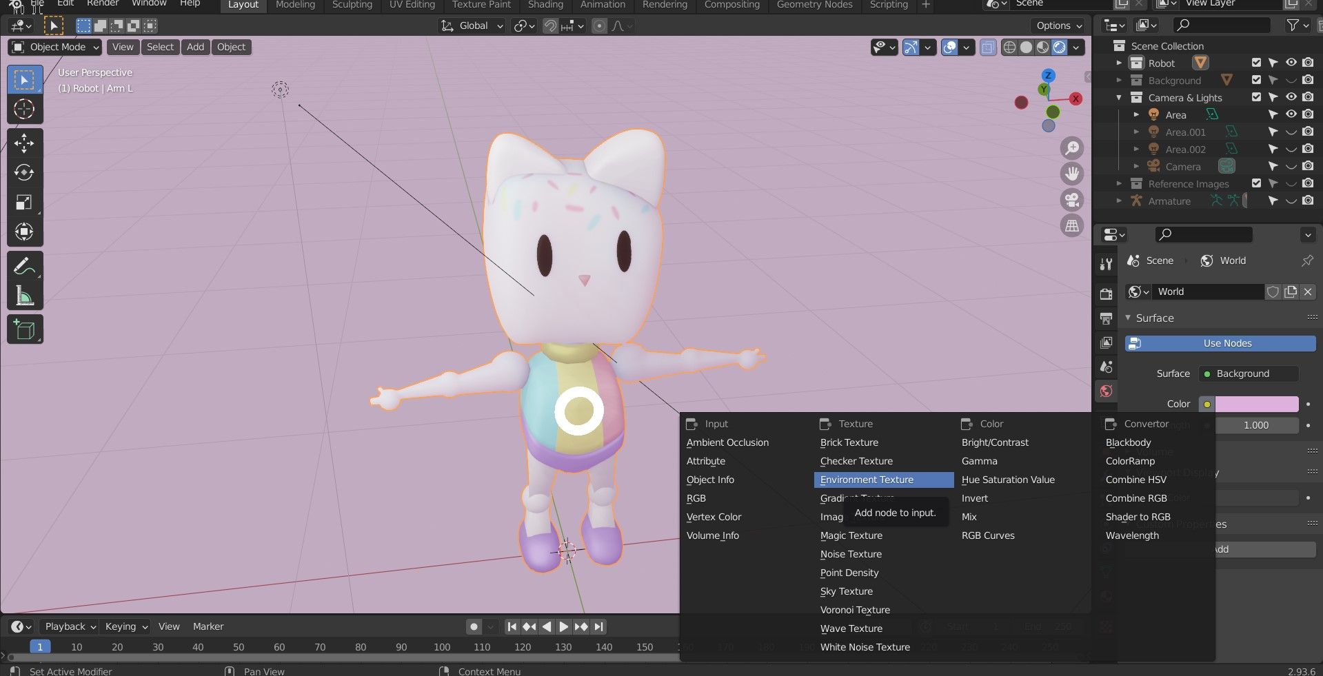This screenshot has width=1323, height=676.
Task: Open World properties tab icon
Action: point(1107,391)
